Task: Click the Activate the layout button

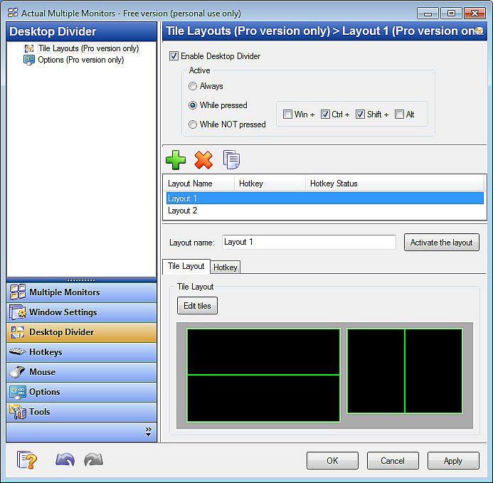Action: (441, 243)
